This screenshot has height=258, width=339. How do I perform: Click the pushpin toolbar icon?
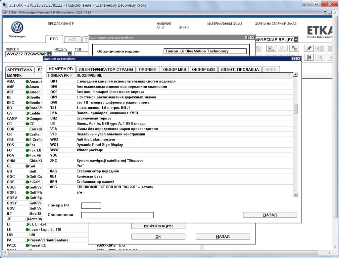coord(309,48)
